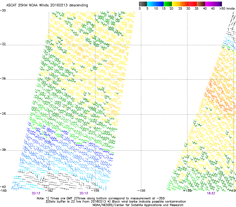Click the legend tick label 10

(156, 9)
